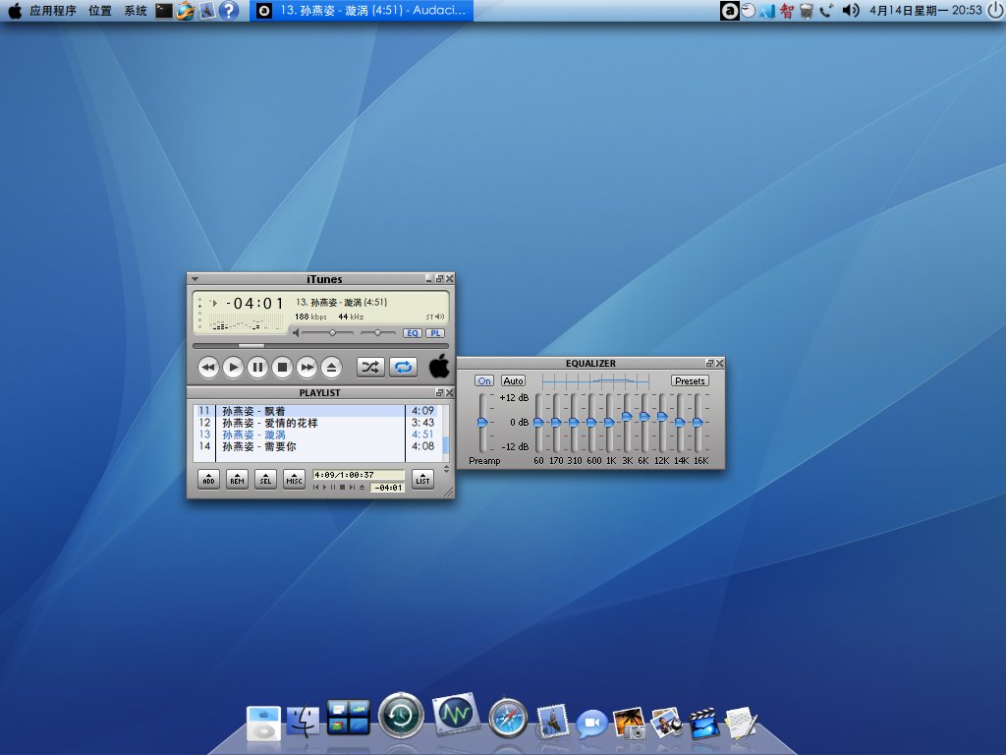Click the Play button in player
The image size is (1006, 755).
coord(233,368)
